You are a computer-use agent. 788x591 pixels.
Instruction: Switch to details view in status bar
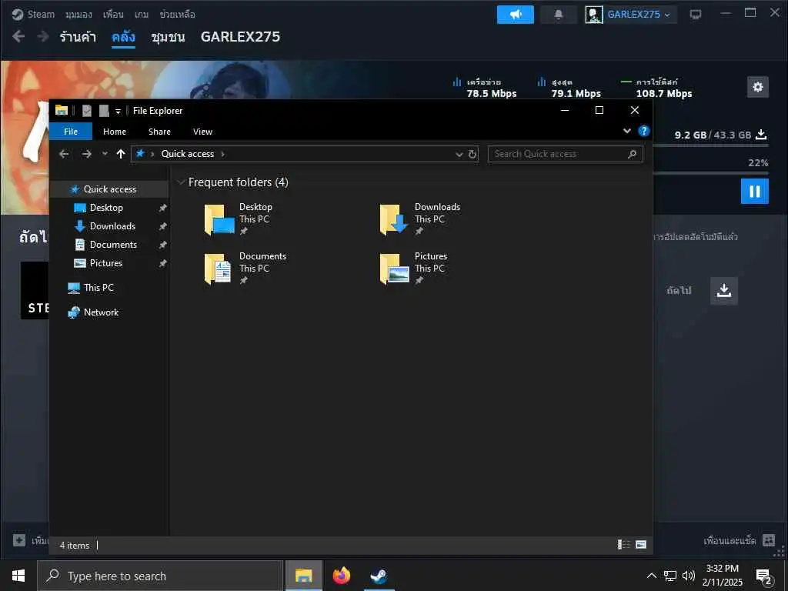(623, 544)
